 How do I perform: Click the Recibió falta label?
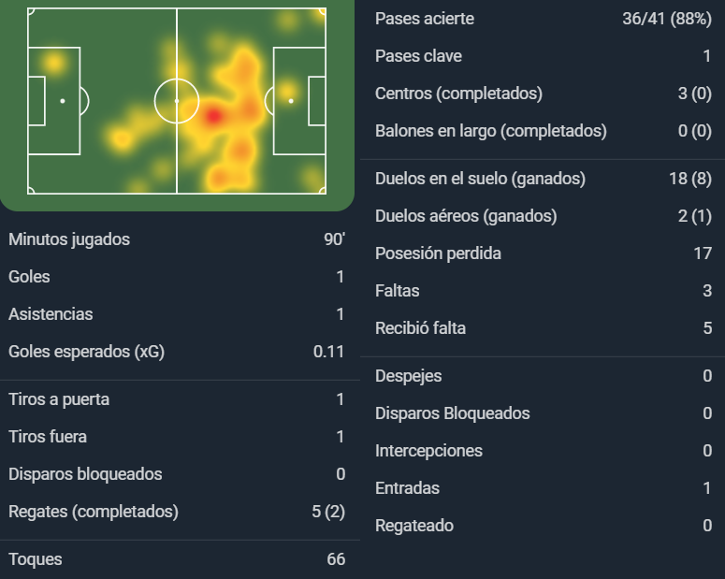[x=420, y=328]
